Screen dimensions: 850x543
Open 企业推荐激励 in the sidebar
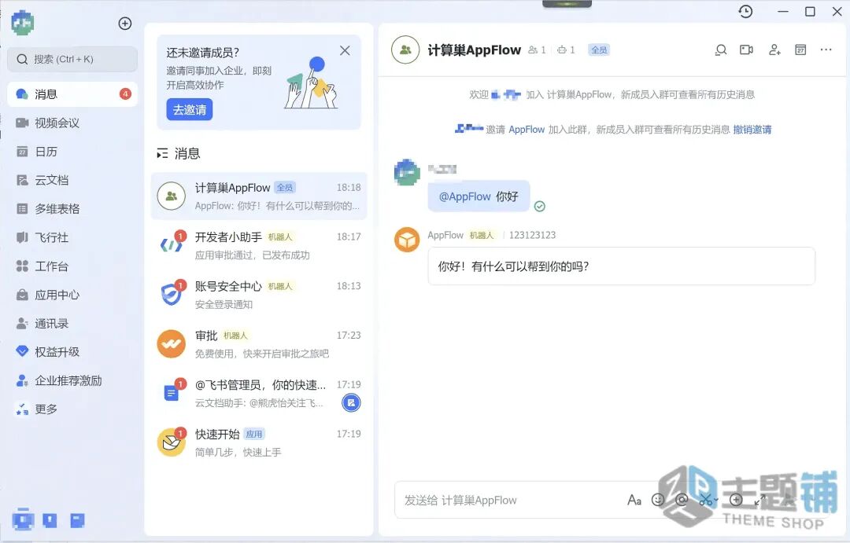tap(72, 380)
